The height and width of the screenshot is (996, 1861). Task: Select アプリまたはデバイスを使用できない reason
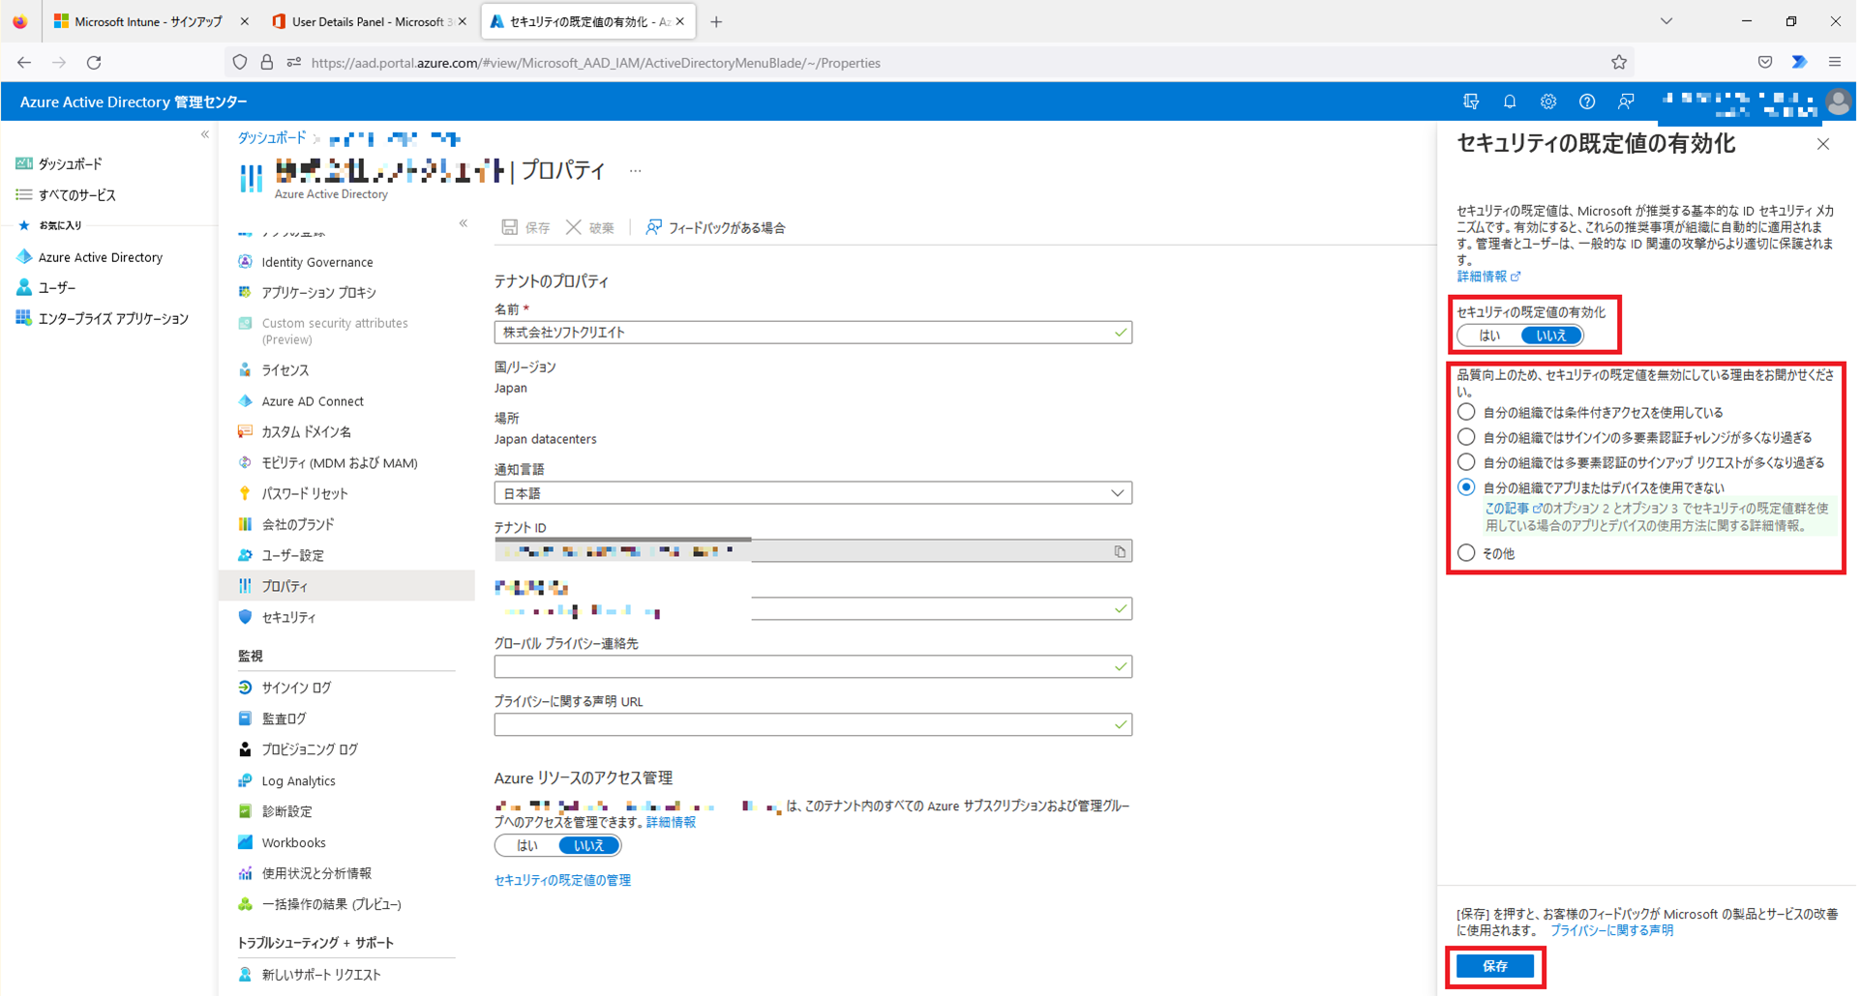(x=1467, y=487)
